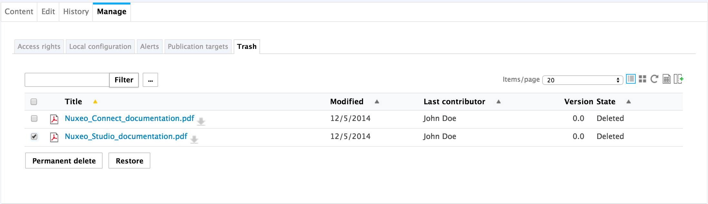
Task: Click PDF icon of Nuxeo_Studio_documentation
Action: click(54, 137)
